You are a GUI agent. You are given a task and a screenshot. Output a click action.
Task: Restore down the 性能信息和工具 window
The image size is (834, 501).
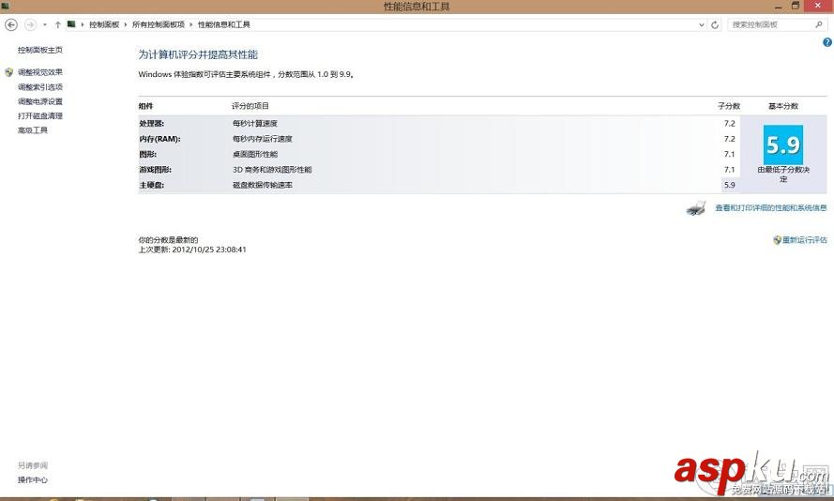[796, 6]
